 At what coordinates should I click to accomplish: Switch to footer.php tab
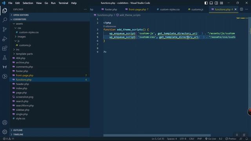coord(109,9)
